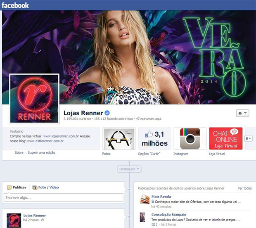Click 47 estiveram aqui text
This screenshot has width=256, height=228.
coord(149,119)
